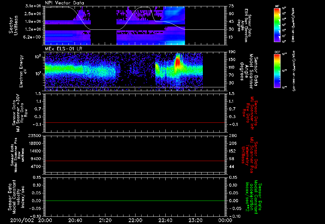Click the '70' scanner angle tick label
The height and width of the screenshot is (224, 325).
point(231,75)
